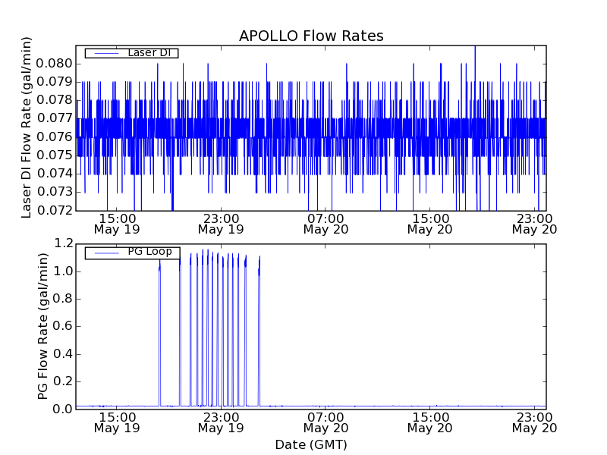Viewport: 607px width, 455px height.
Task: Click the 0.0 tick on the PG chart
Action: tap(64, 409)
